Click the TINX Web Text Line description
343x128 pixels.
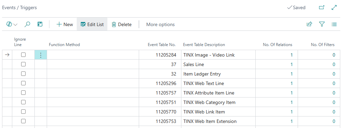click(204, 83)
